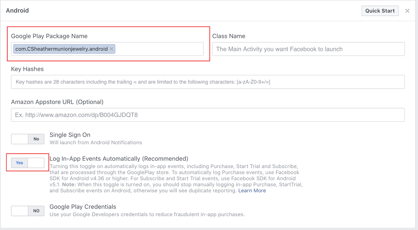Click the Android section heading

click(17, 10)
